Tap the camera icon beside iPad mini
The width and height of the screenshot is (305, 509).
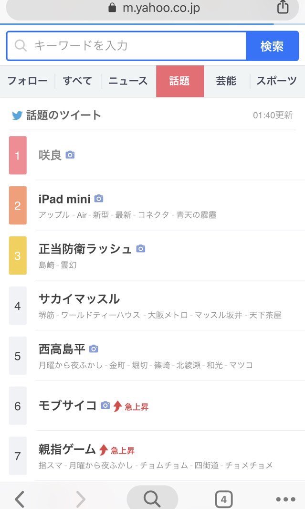99,199
